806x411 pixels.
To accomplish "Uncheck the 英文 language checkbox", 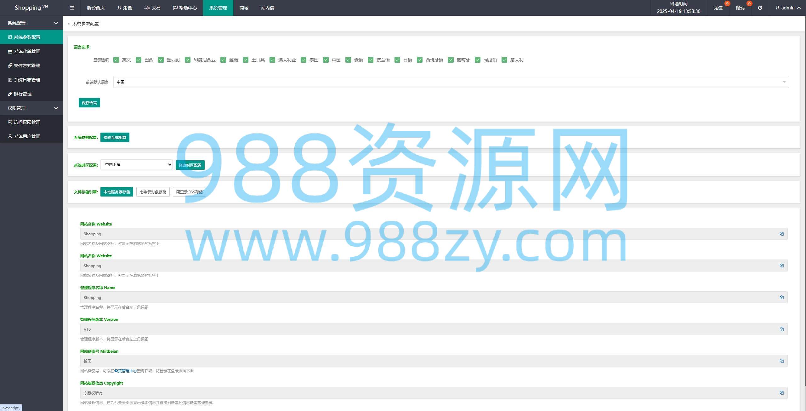I will coord(116,60).
